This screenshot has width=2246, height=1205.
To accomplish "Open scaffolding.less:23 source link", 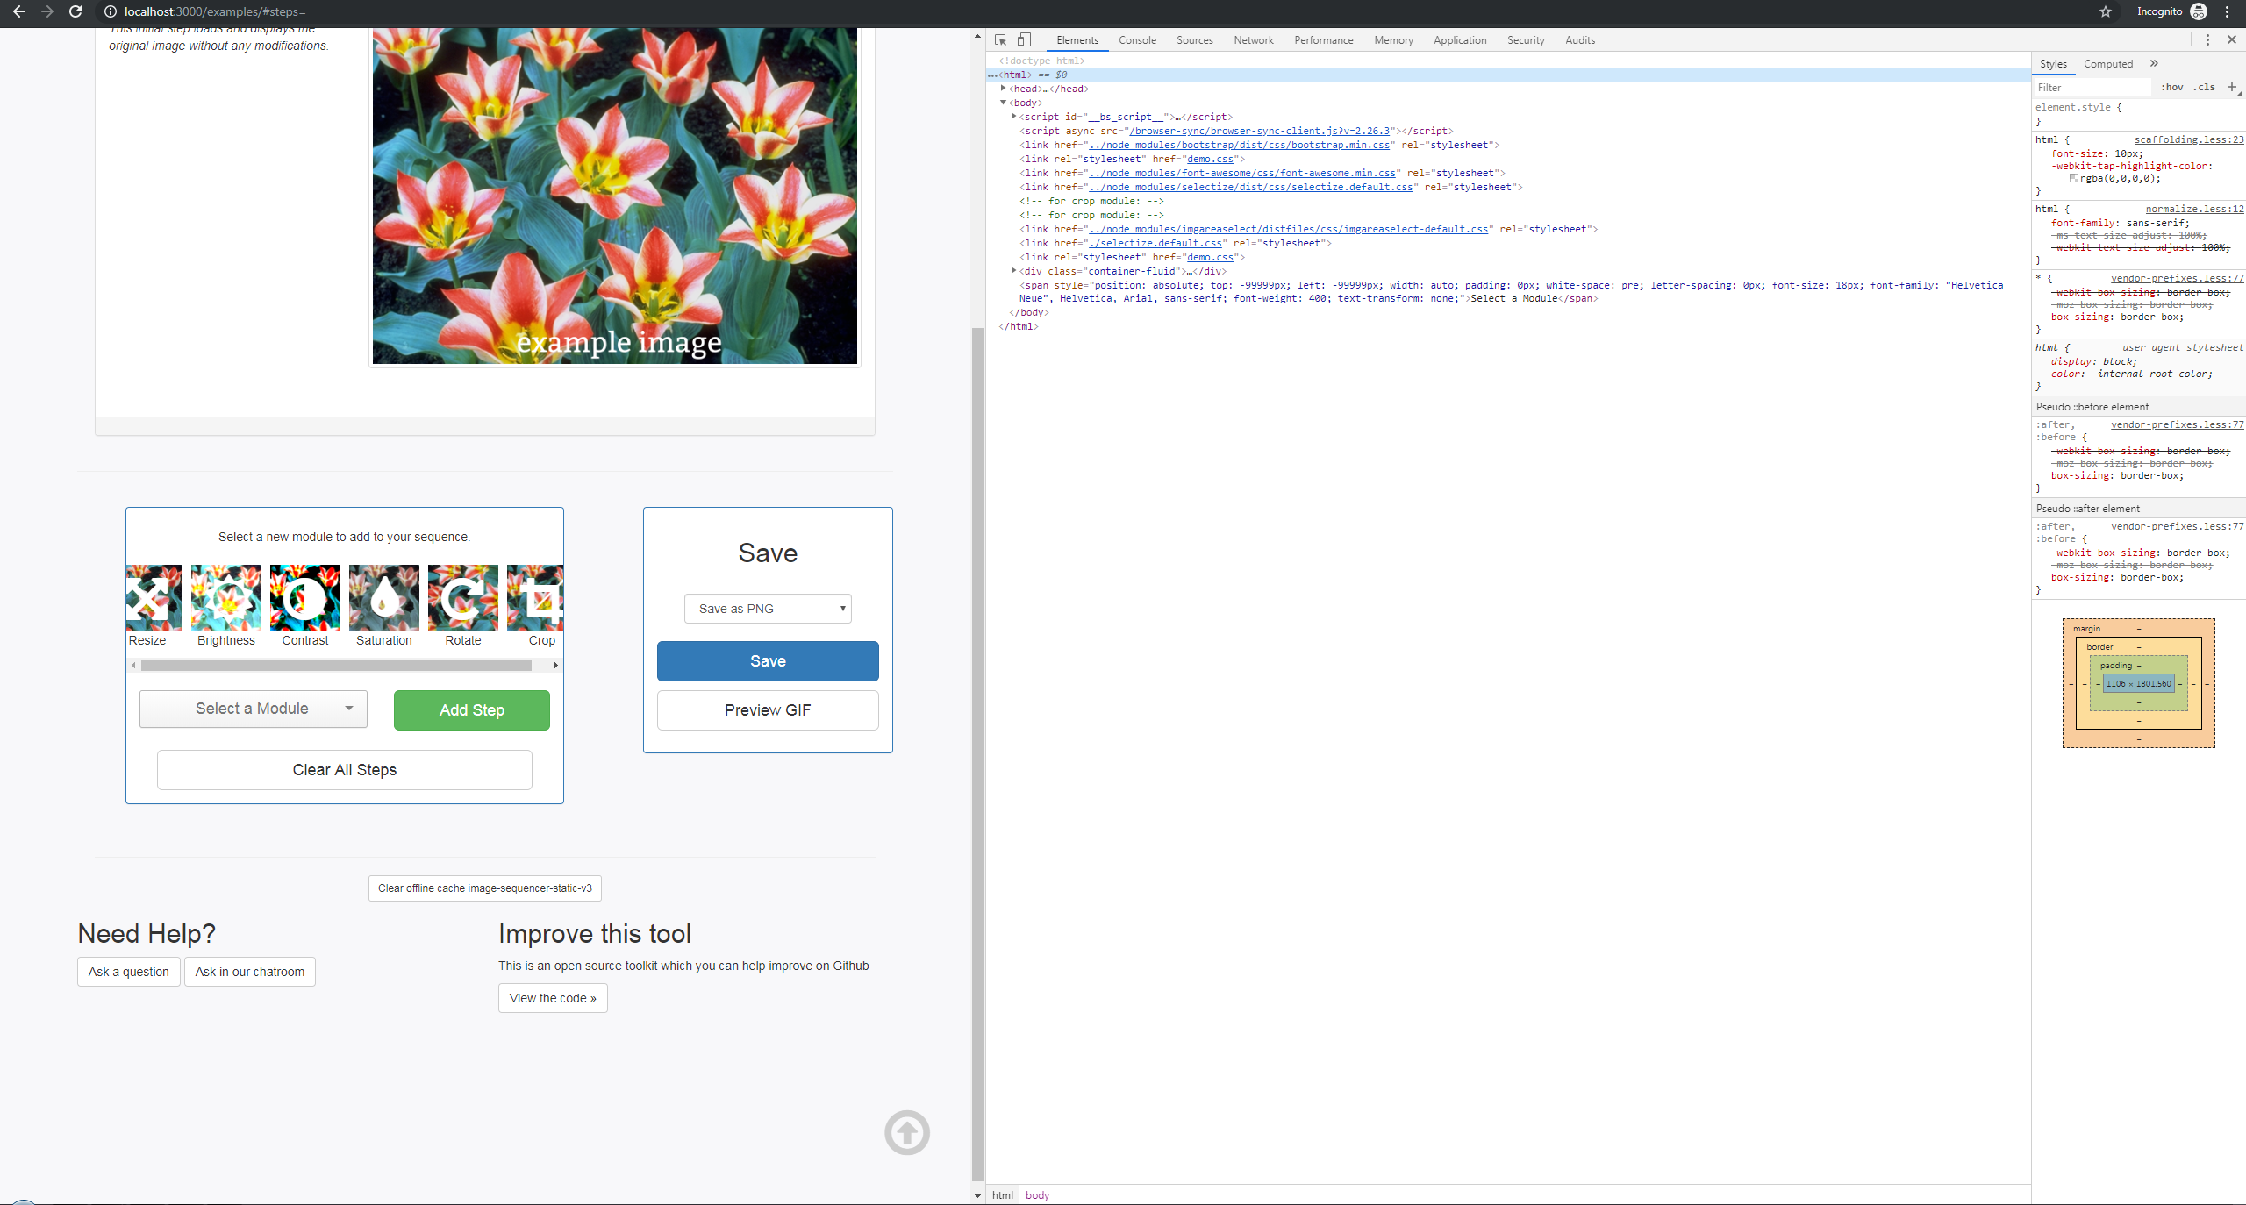I will click(x=2189, y=139).
